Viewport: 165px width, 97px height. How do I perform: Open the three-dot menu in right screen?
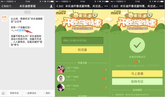coord(161,6)
